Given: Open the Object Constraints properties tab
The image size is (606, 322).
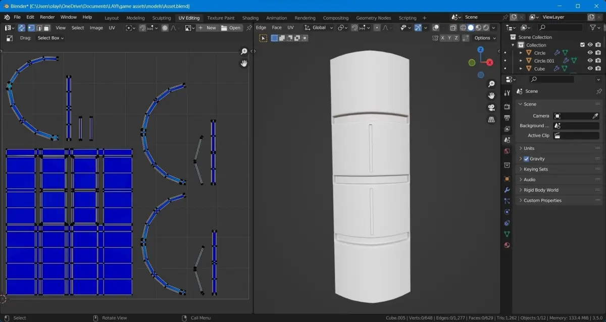Looking at the screenshot, I should 507,223.
